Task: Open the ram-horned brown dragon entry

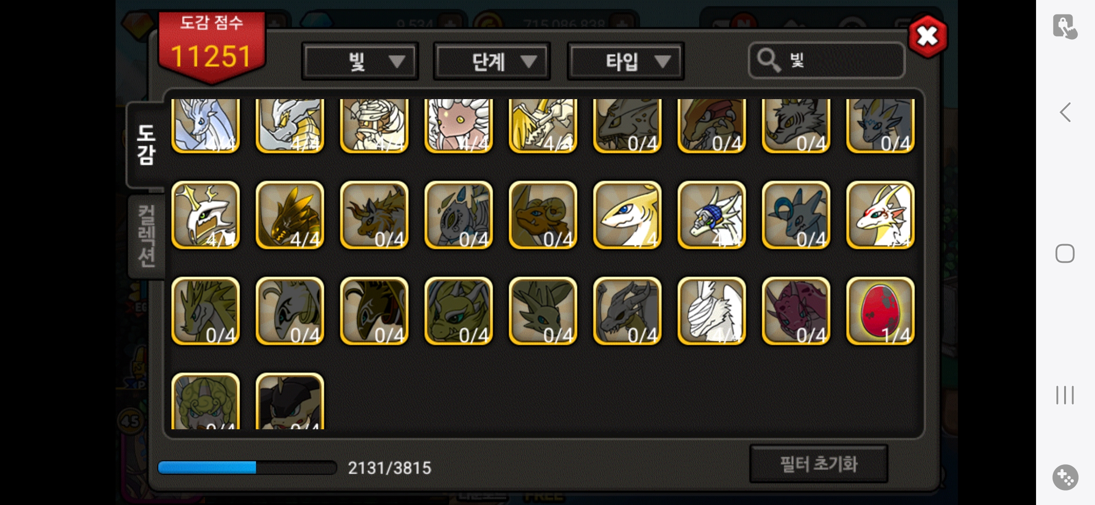Action: click(x=543, y=215)
